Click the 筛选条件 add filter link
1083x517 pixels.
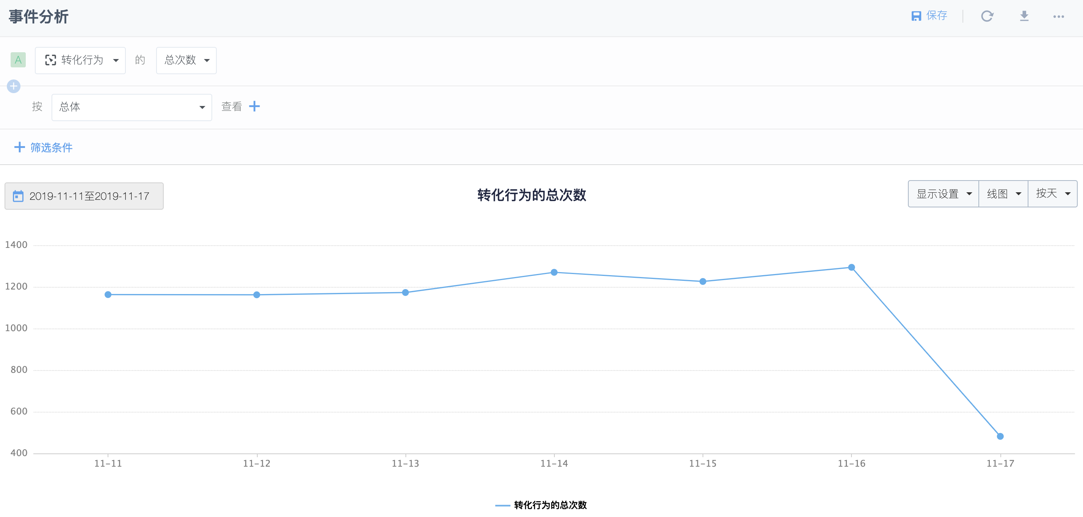(43, 147)
